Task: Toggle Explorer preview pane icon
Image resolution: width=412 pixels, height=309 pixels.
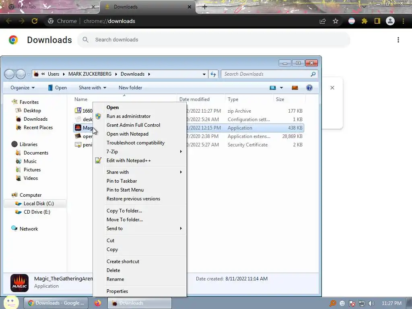Action: pos(295,88)
